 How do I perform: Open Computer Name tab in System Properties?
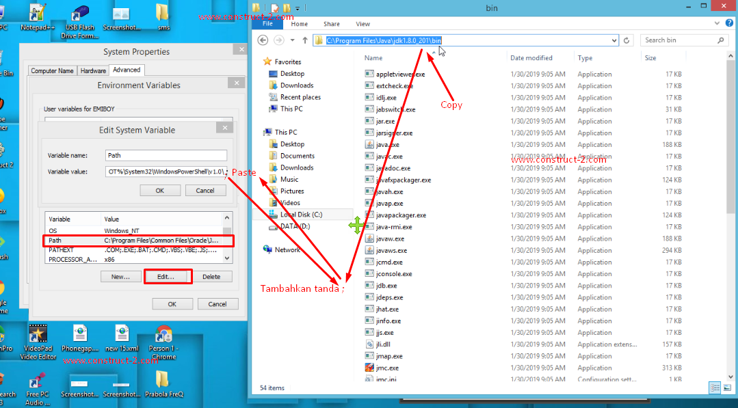[x=52, y=70]
